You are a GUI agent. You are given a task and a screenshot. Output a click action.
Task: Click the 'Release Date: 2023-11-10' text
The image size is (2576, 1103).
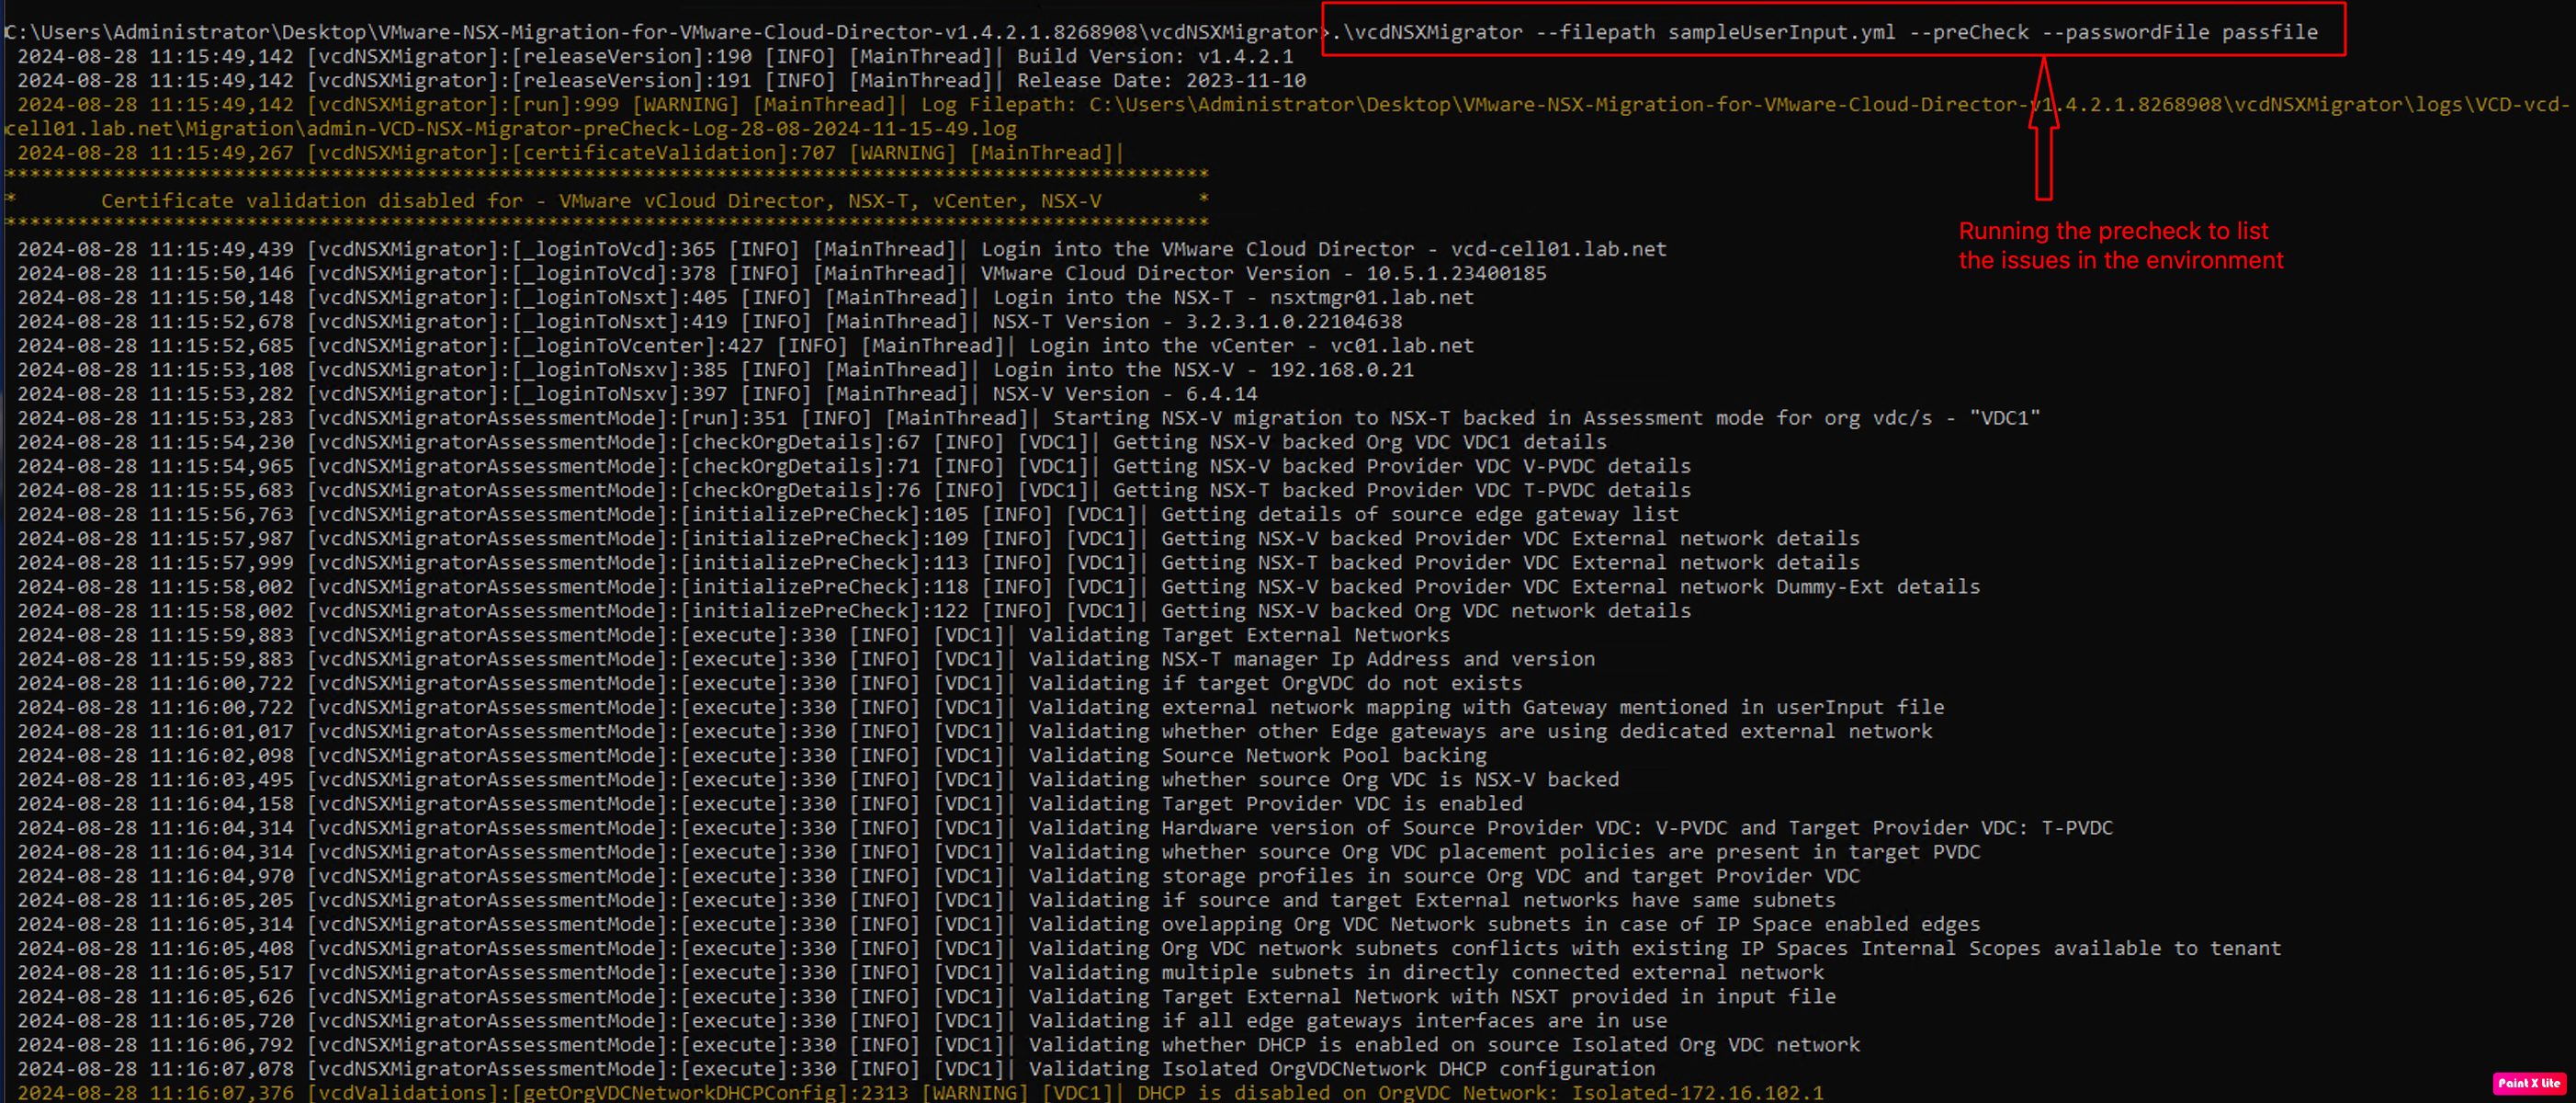coord(1160,81)
